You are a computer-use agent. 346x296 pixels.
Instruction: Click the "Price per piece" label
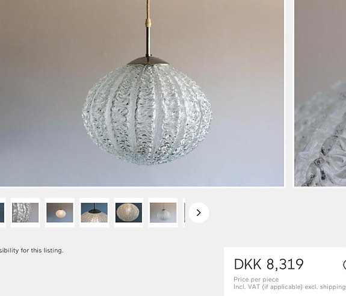click(256, 280)
